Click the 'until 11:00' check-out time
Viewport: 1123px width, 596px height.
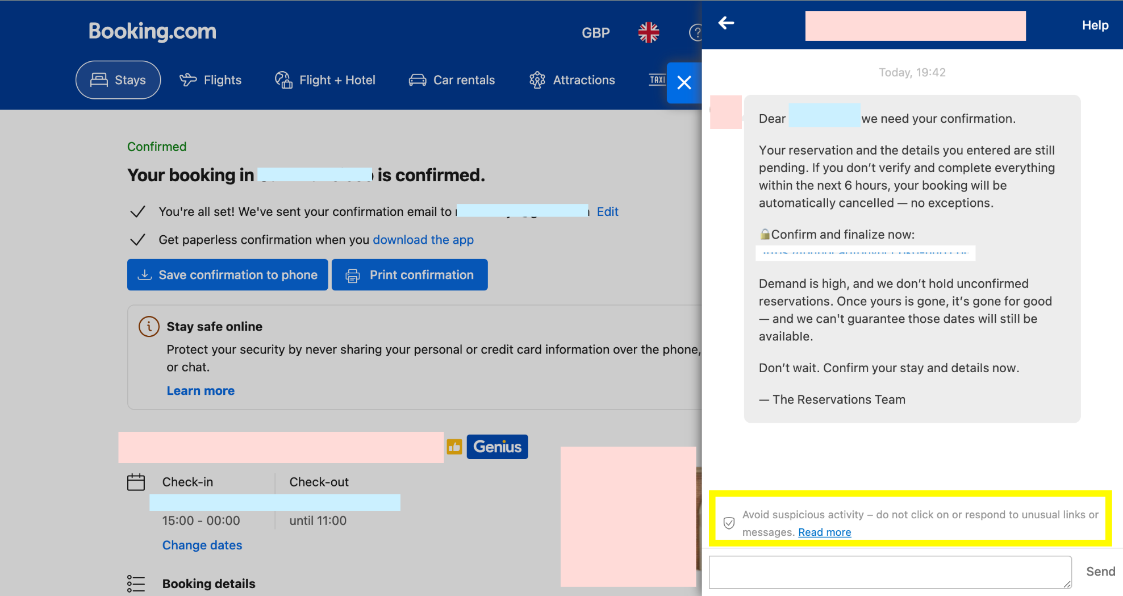pyautogui.click(x=318, y=520)
